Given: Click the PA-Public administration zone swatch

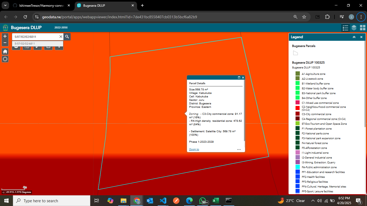Looking at the screenshot, I should (297, 167).
